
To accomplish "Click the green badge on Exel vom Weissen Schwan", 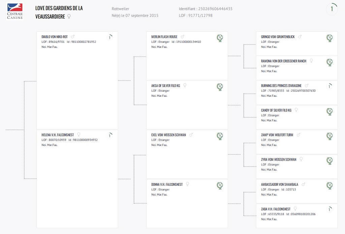I will pyautogui.click(x=220, y=136).
